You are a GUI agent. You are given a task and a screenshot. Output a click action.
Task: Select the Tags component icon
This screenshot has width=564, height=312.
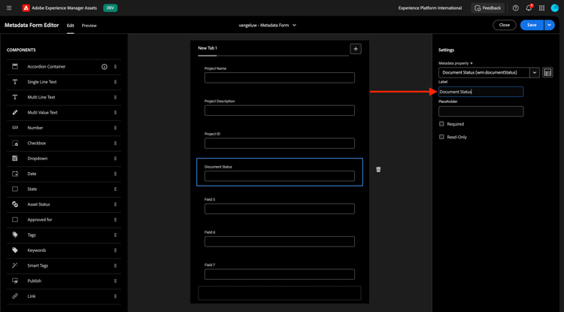click(15, 235)
